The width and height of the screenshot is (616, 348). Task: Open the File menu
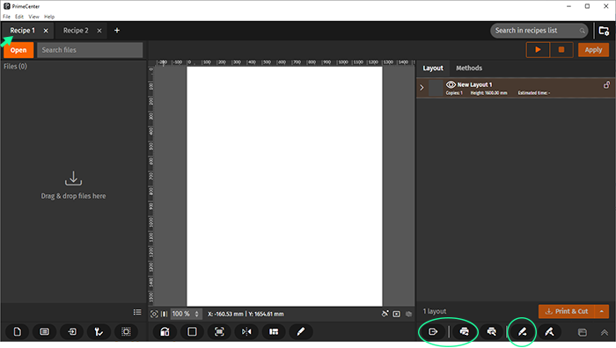pyautogui.click(x=7, y=17)
